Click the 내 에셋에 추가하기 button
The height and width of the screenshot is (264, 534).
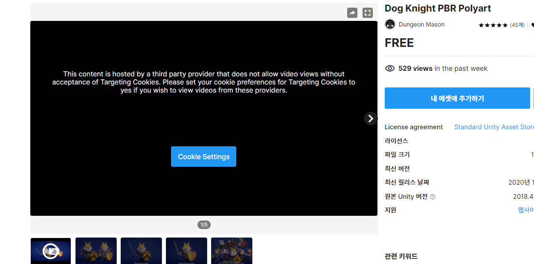click(457, 98)
